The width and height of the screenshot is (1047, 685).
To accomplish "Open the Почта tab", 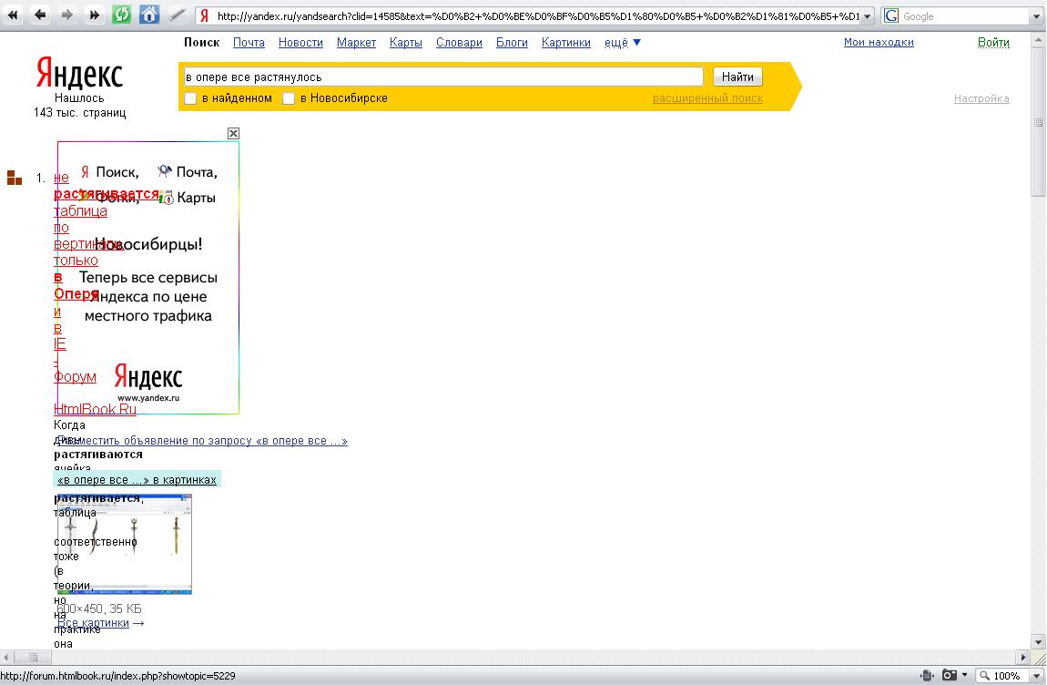I will tap(249, 42).
